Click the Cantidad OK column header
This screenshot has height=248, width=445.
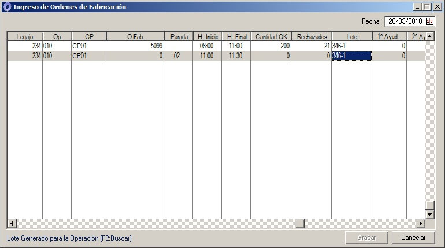tap(270, 36)
